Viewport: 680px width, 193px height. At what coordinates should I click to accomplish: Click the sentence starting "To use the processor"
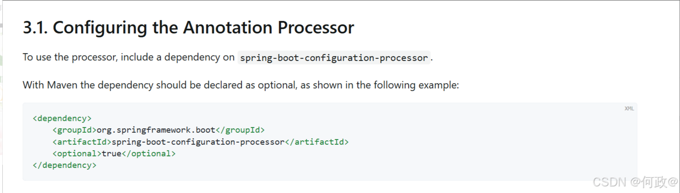129,57
